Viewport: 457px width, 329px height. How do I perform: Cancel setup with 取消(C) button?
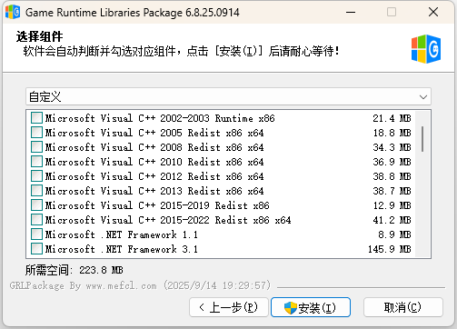tap(403, 307)
